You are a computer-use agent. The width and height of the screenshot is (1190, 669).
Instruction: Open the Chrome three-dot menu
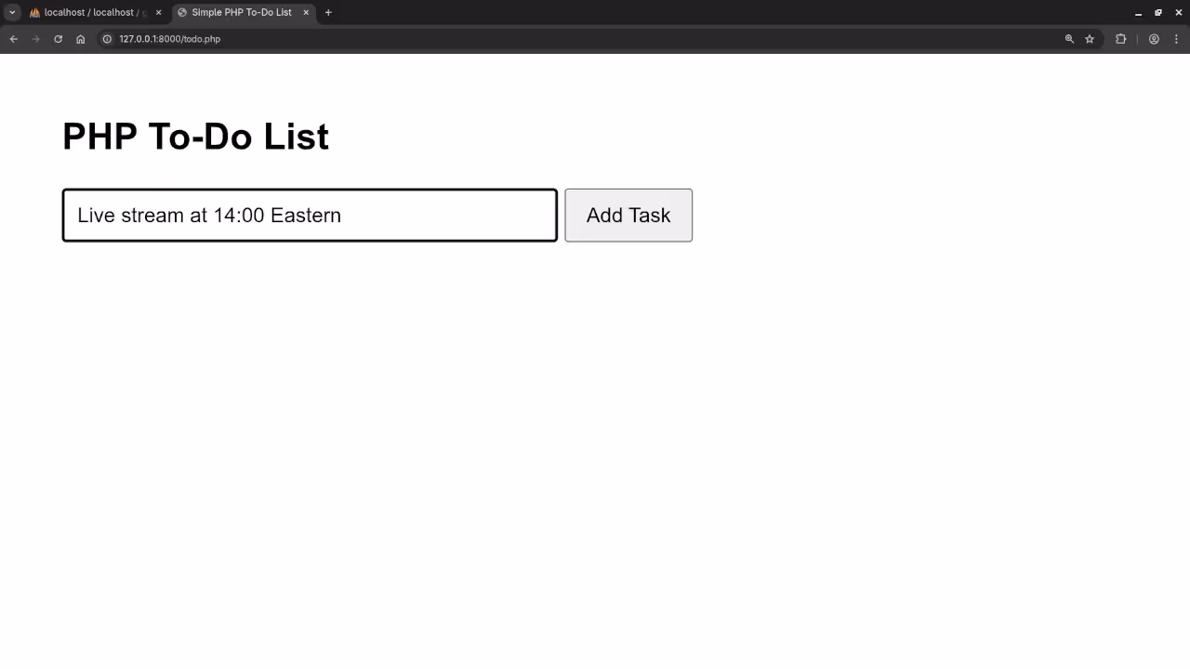pyautogui.click(x=1177, y=39)
